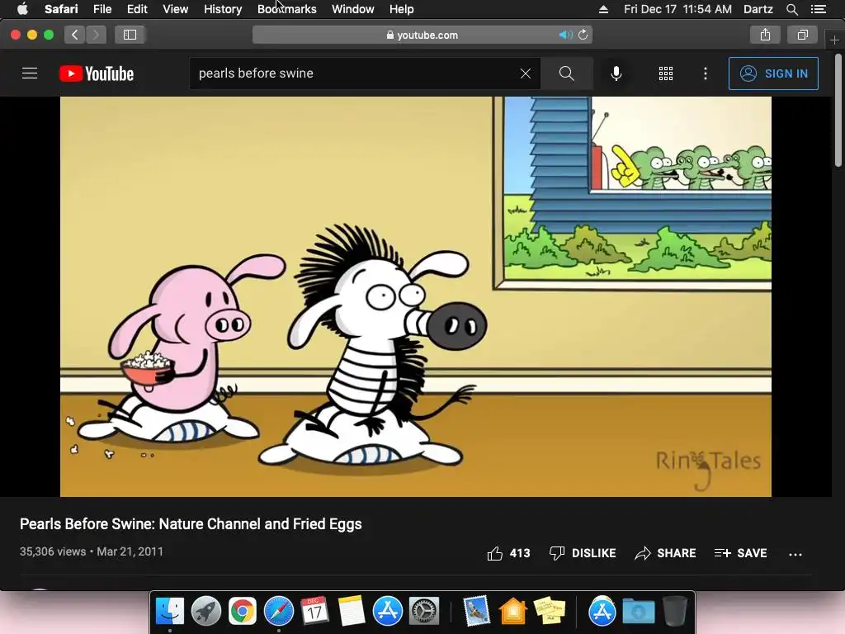The height and width of the screenshot is (634, 845).
Task: Open Home app in the Dock
Action: 513,611
